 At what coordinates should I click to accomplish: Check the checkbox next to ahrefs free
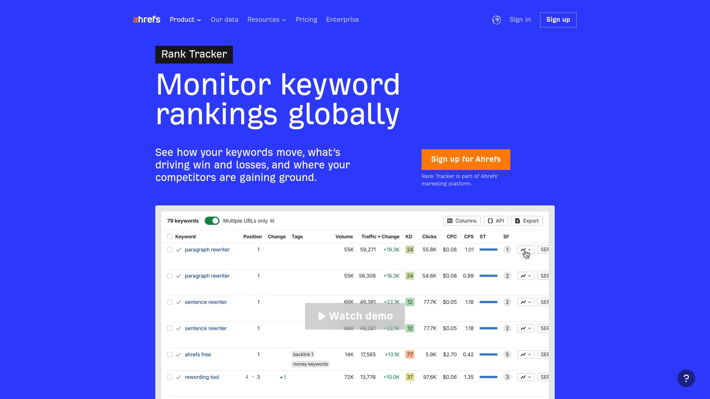point(170,354)
